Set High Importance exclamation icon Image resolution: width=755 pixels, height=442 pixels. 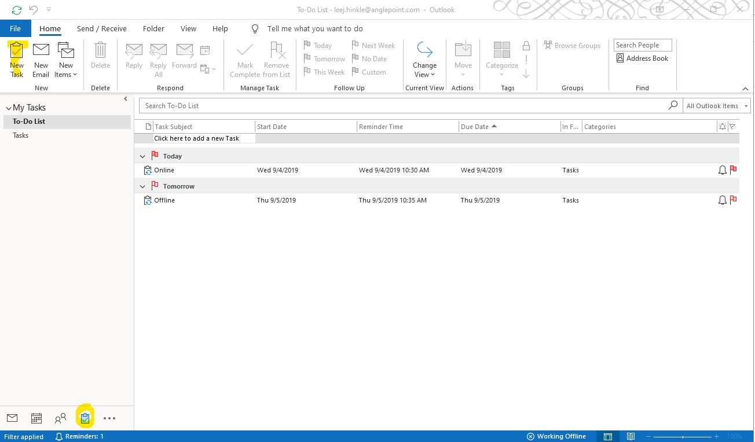[x=526, y=60]
